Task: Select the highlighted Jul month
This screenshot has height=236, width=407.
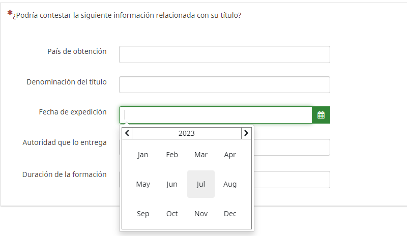Action: (201, 184)
